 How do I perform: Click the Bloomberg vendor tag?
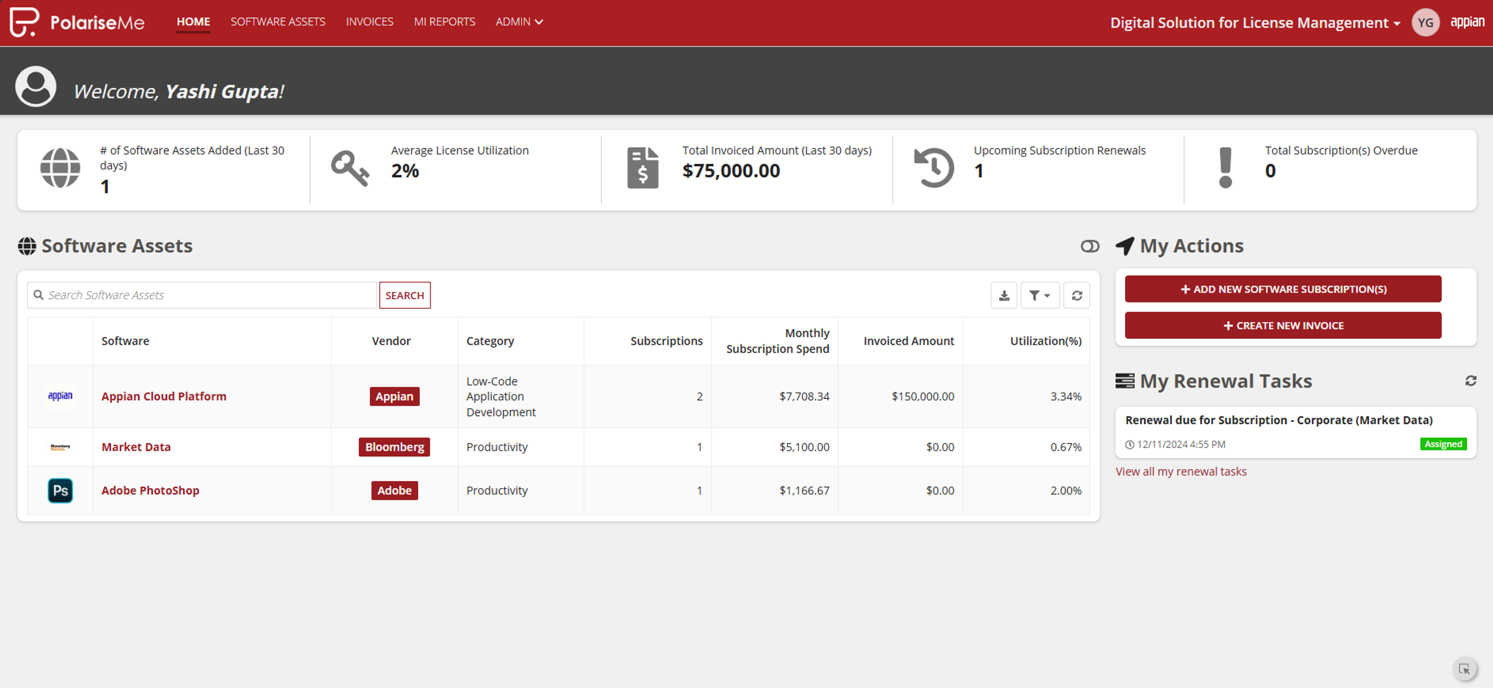[x=394, y=447]
